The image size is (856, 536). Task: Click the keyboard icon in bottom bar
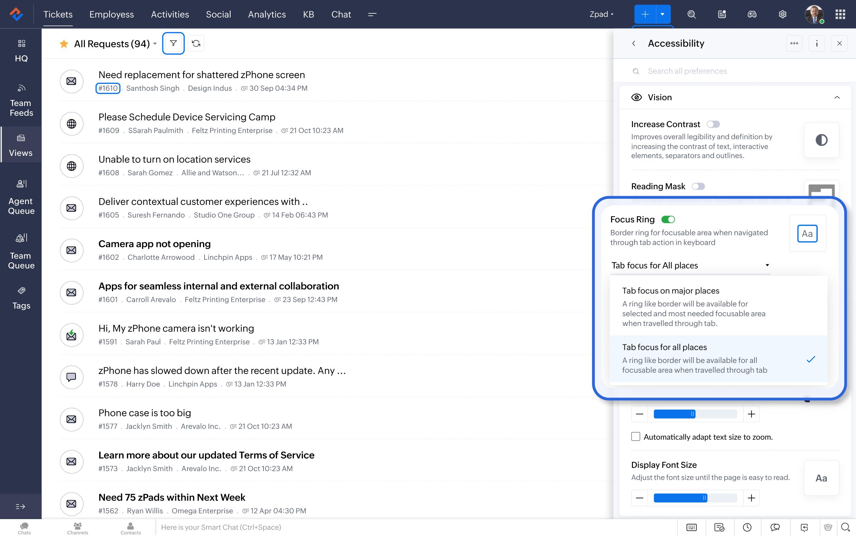(691, 527)
